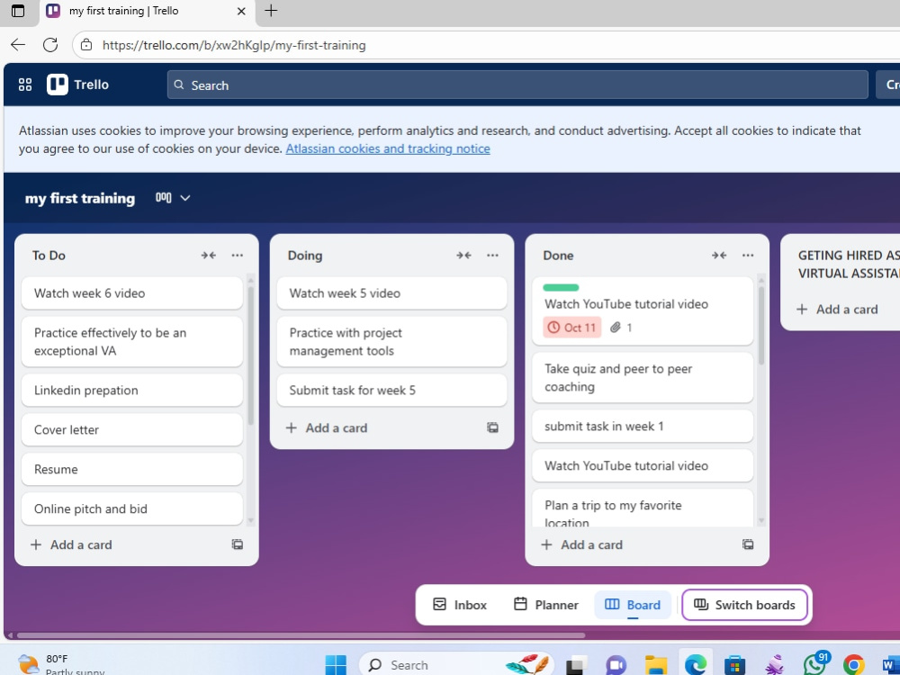Image resolution: width=900 pixels, height=675 pixels.
Task: Click the To Do list title
Action: (49, 256)
